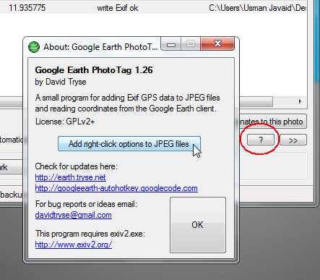Click the 'write Exif ok' status cell
Screen dimensions: 320x280
(118, 8)
